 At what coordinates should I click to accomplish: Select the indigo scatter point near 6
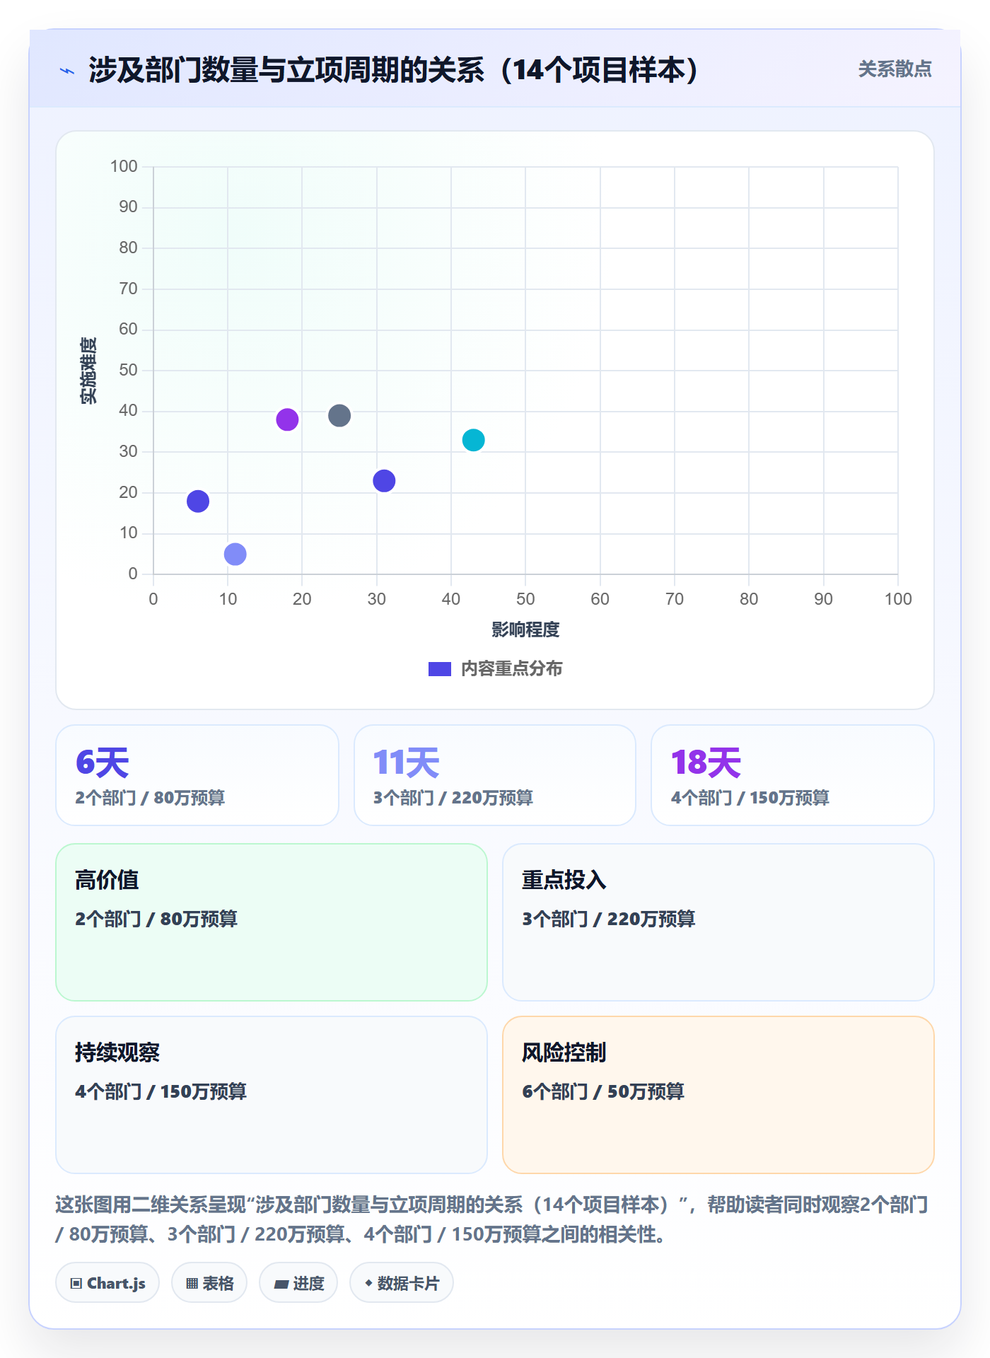tap(198, 501)
